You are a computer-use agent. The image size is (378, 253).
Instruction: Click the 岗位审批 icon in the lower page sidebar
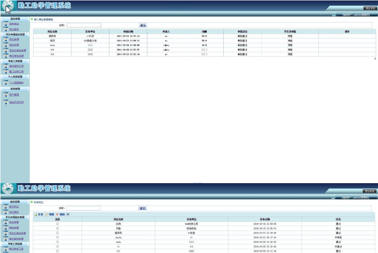click(6, 212)
